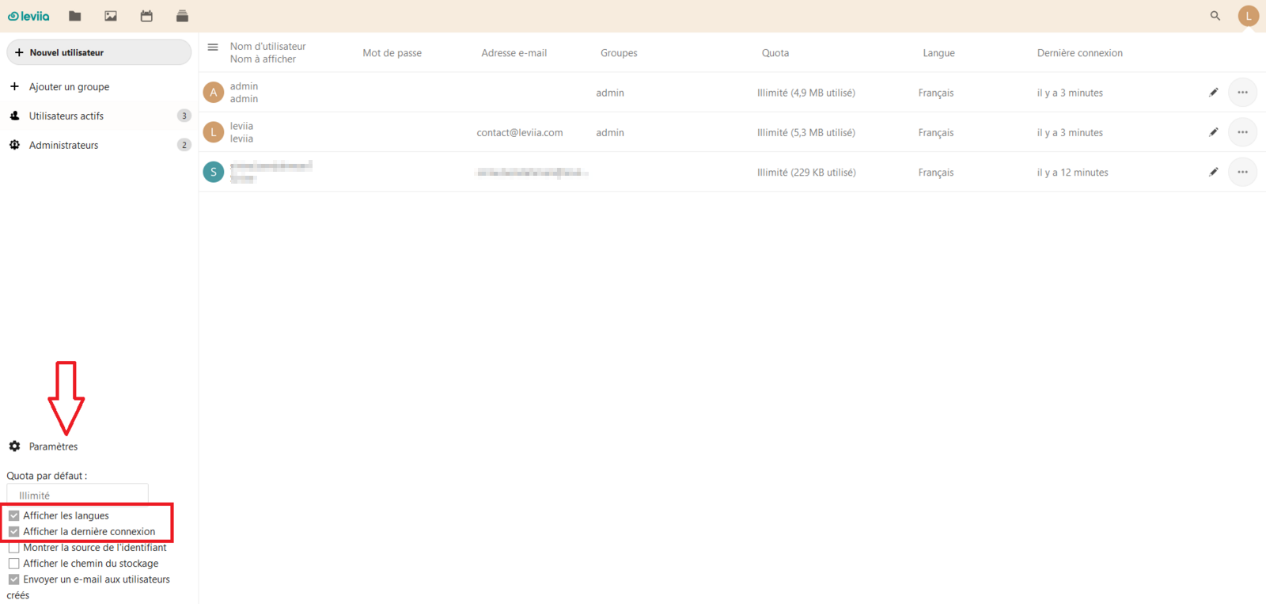Click the Utilisateurs actifs count badge 3
This screenshot has height=604, width=1266.
184,116
